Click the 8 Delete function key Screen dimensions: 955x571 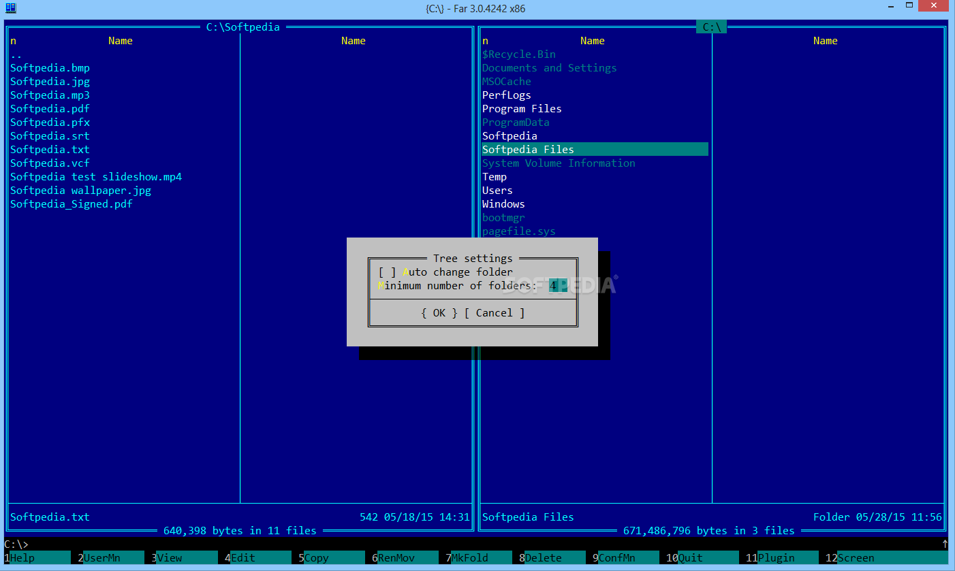(x=552, y=558)
